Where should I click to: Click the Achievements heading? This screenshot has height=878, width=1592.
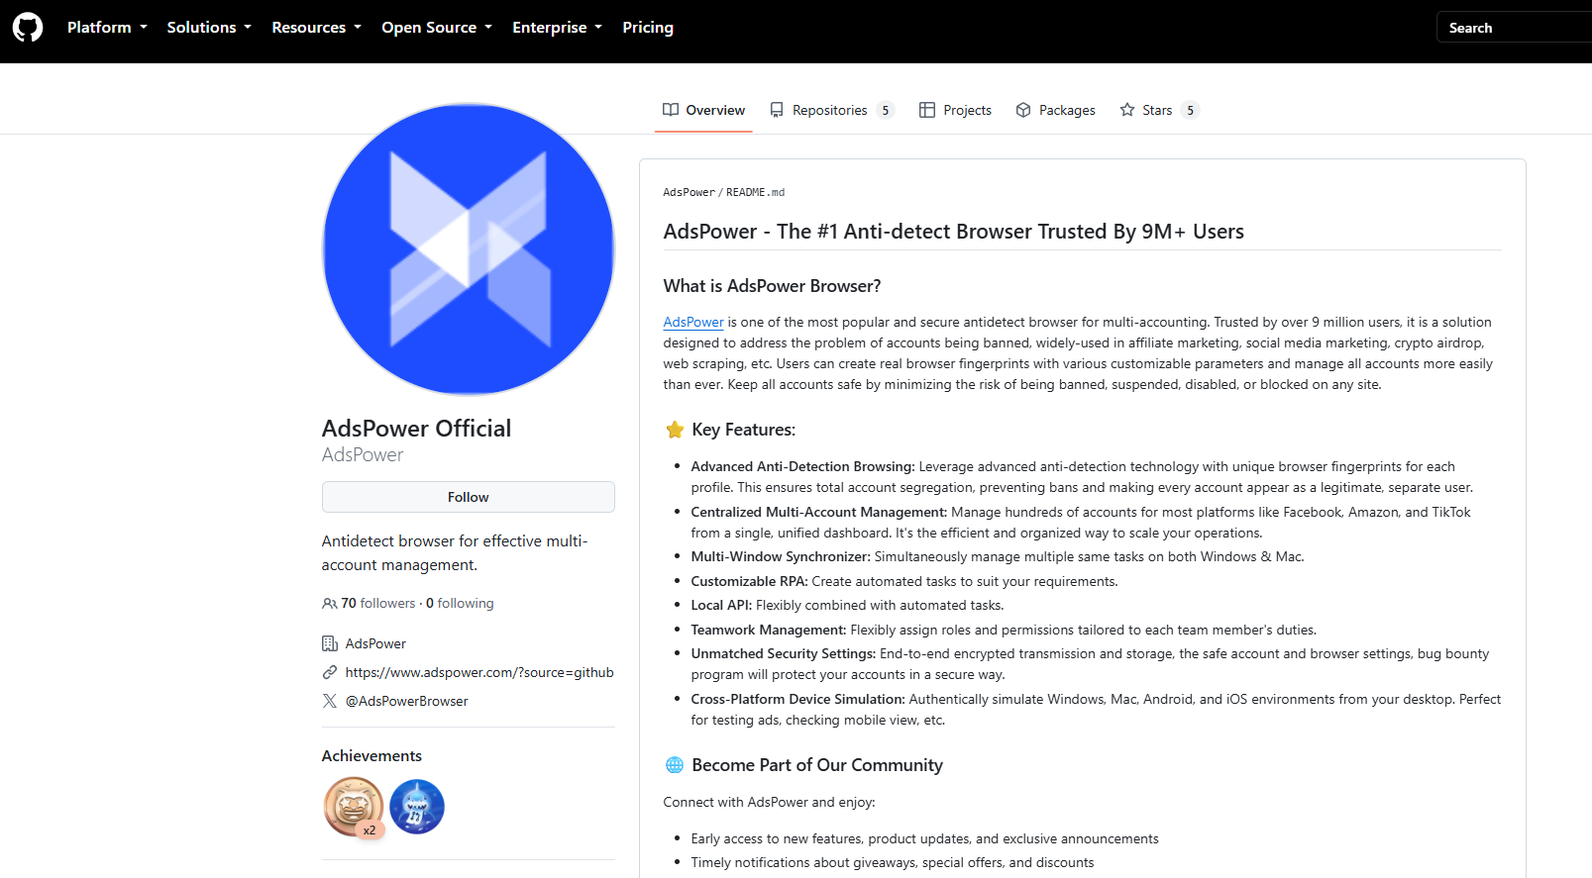371,756
